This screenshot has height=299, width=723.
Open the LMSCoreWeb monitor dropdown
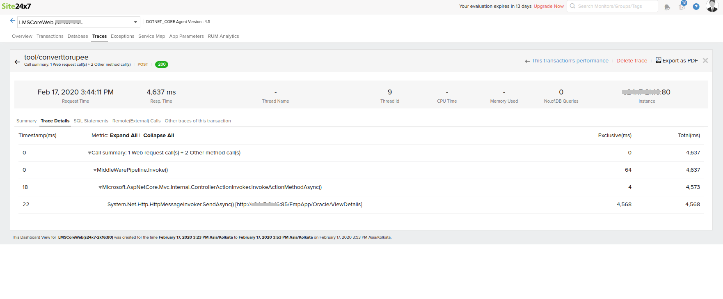(135, 22)
